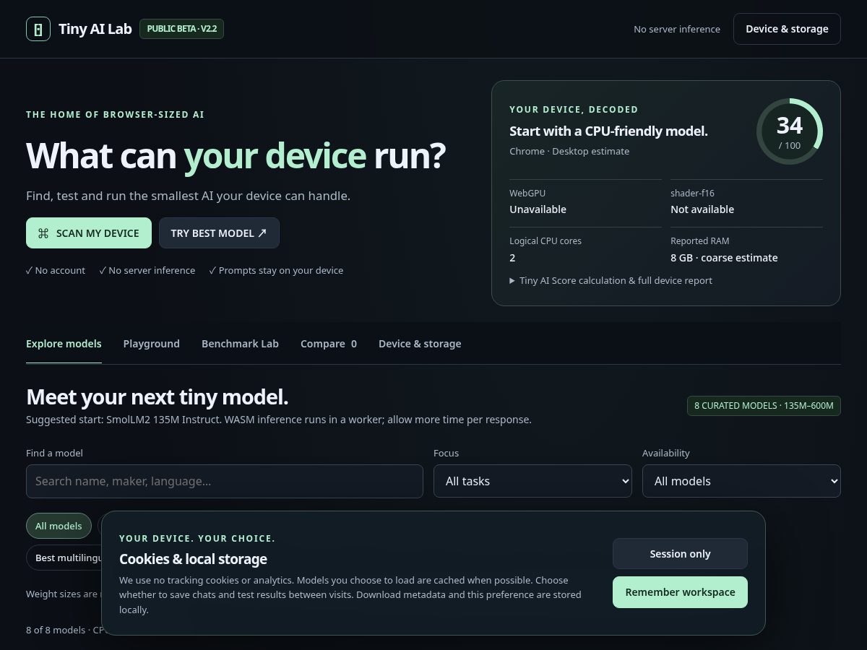Open the Availability All models dropdown

click(x=741, y=481)
